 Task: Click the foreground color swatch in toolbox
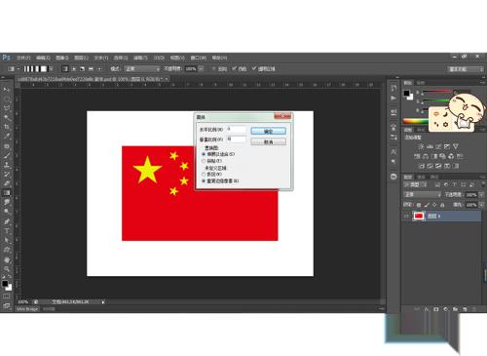click(5, 284)
